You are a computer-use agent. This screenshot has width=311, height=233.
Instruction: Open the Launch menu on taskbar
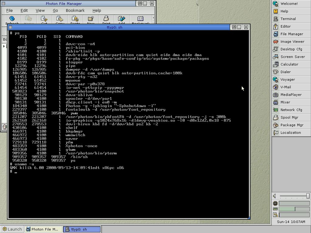[x=12, y=229]
